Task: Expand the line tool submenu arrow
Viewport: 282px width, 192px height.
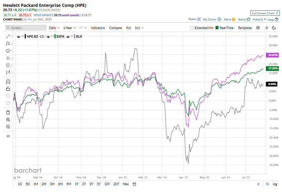Action: pos(12,37)
